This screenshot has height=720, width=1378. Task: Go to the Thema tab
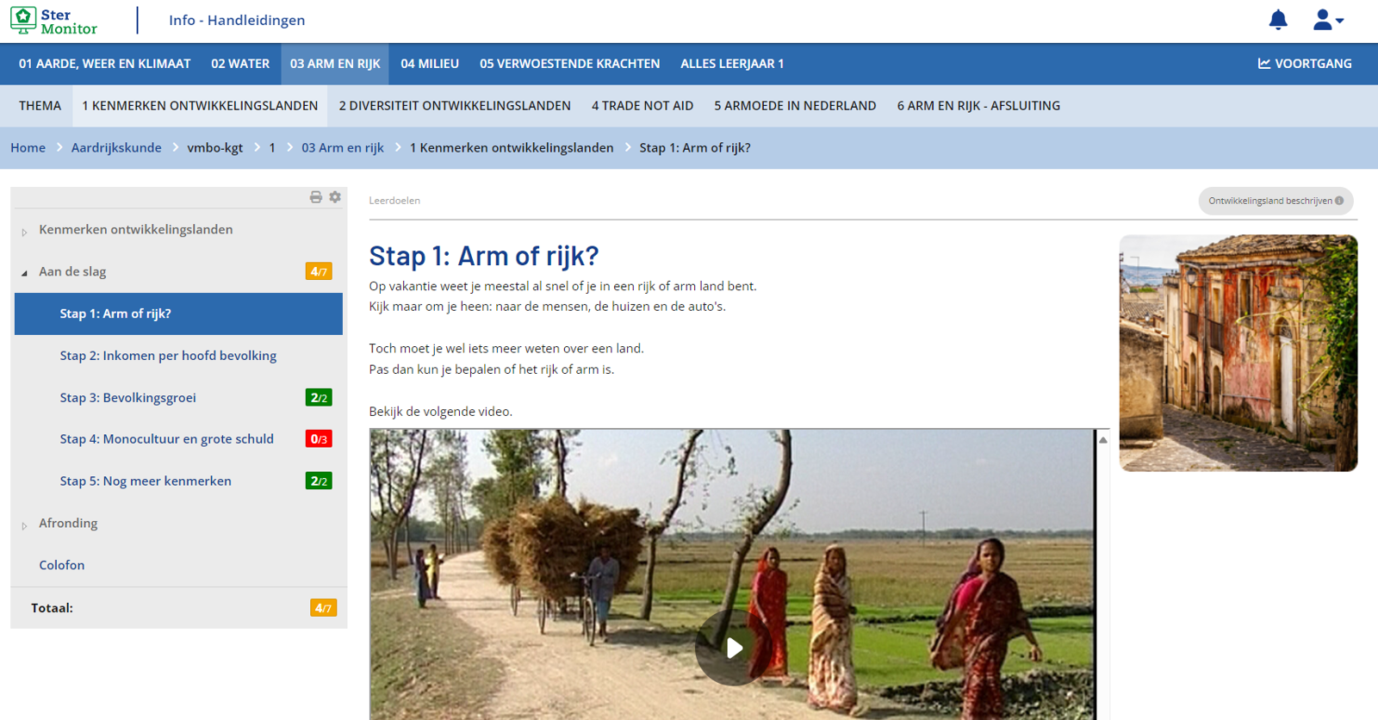coord(40,106)
